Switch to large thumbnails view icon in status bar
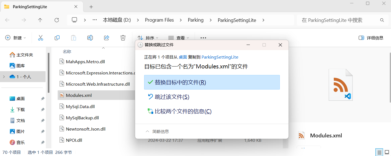 [x=386, y=152]
